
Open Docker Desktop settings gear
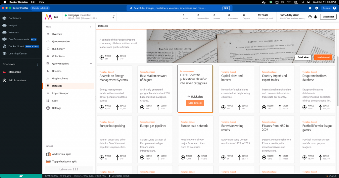[x=317, y=8]
